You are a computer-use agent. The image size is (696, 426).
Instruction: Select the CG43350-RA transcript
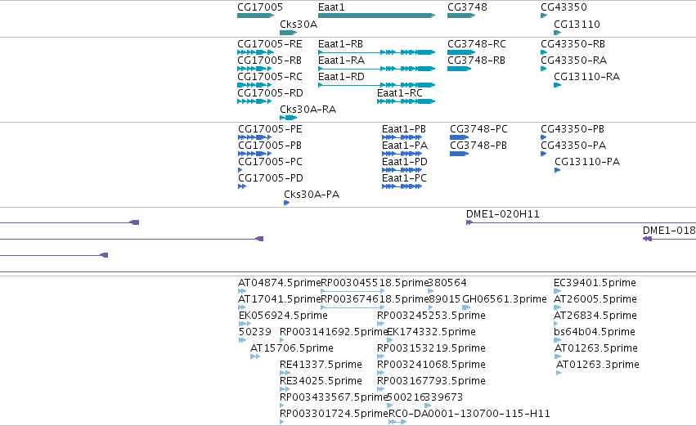(544, 69)
